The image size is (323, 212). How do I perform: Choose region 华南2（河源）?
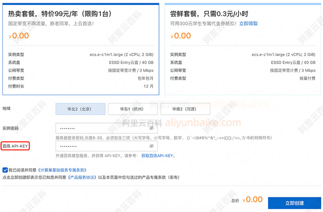pyautogui.click(x=186, y=109)
